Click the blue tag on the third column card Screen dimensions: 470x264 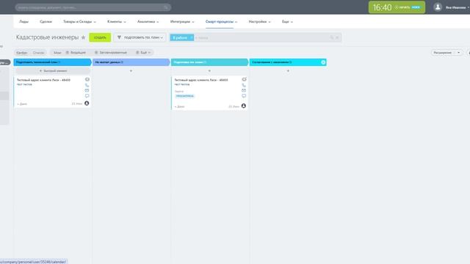(184, 96)
